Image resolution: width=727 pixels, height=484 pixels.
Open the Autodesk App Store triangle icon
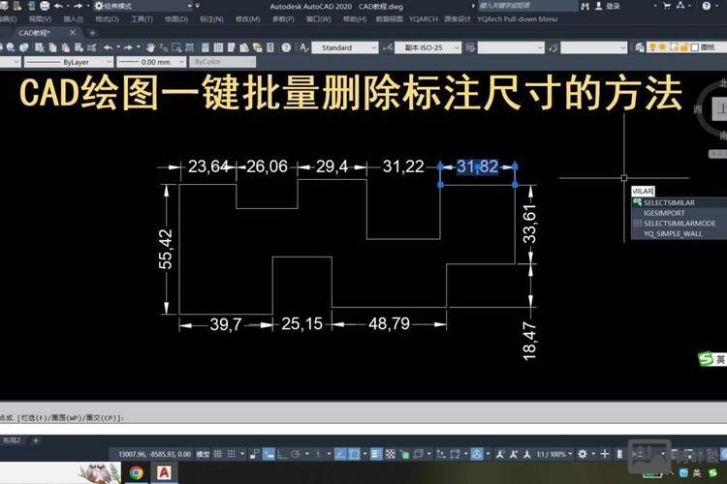click(x=680, y=6)
